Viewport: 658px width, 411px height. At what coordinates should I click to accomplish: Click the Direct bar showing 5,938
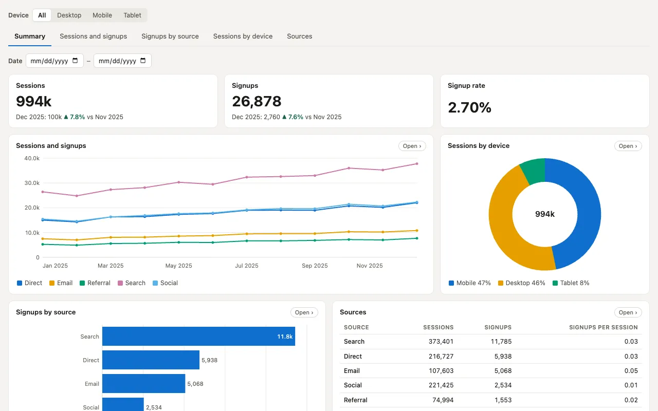pyautogui.click(x=151, y=360)
